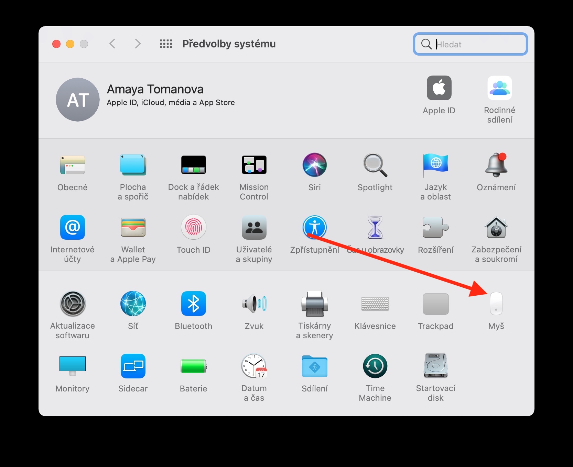573x467 pixels.
Task: Open Time Machine preferences
Action: click(375, 366)
